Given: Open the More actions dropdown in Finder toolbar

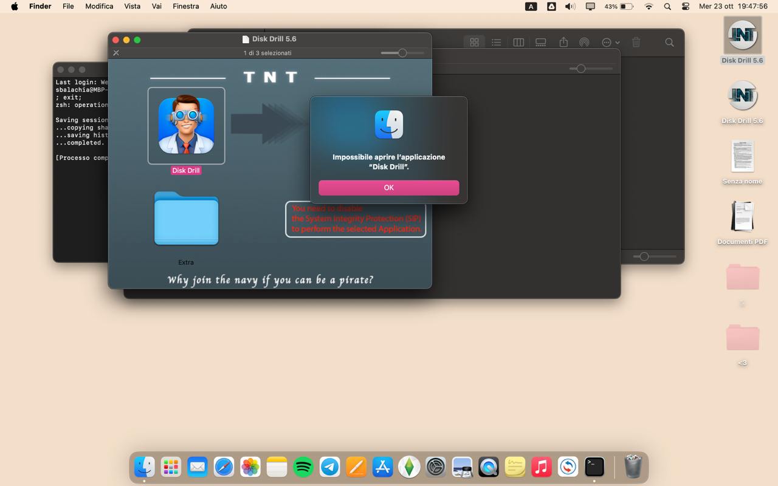Looking at the screenshot, I should click(610, 43).
